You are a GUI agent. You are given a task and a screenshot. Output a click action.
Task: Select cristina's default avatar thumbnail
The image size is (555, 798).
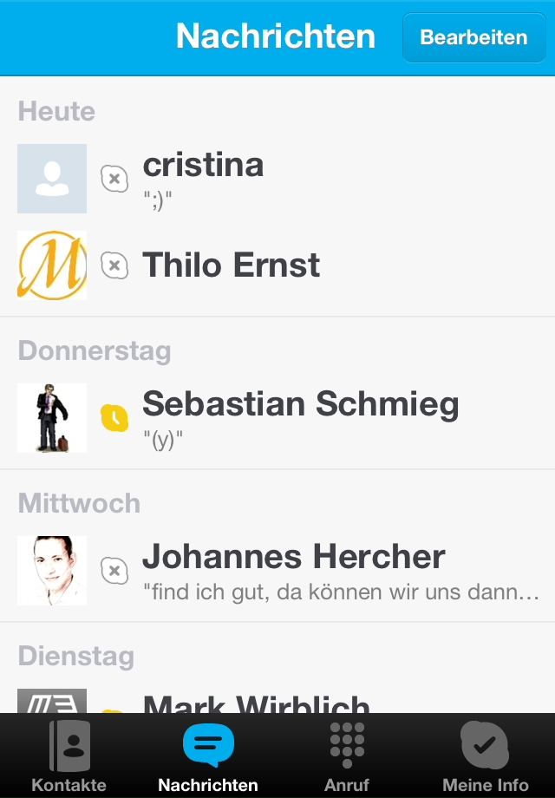point(52,179)
